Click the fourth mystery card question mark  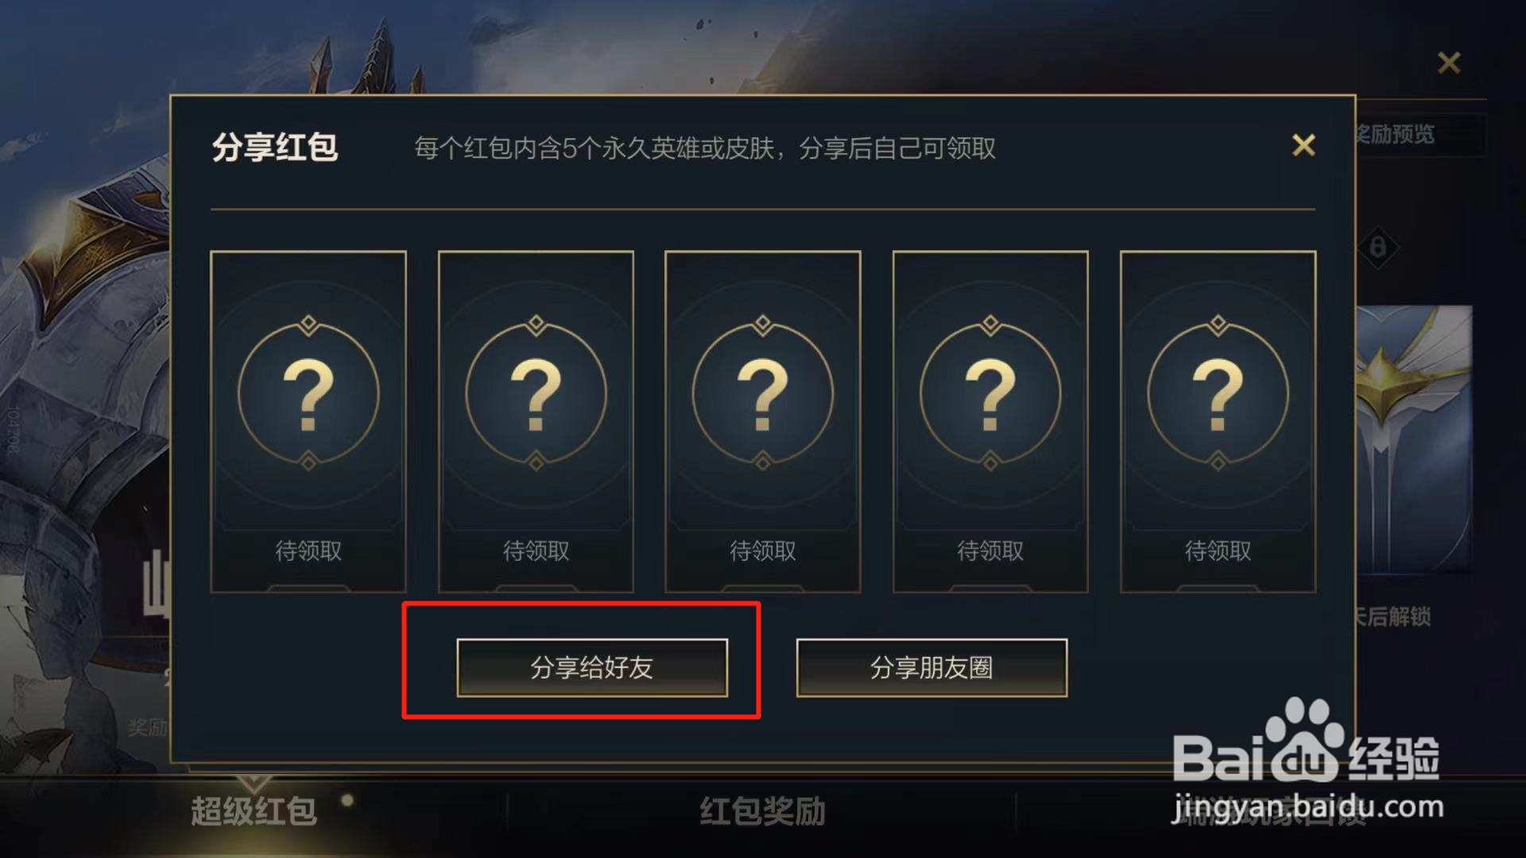pyautogui.click(x=990, y=393)
